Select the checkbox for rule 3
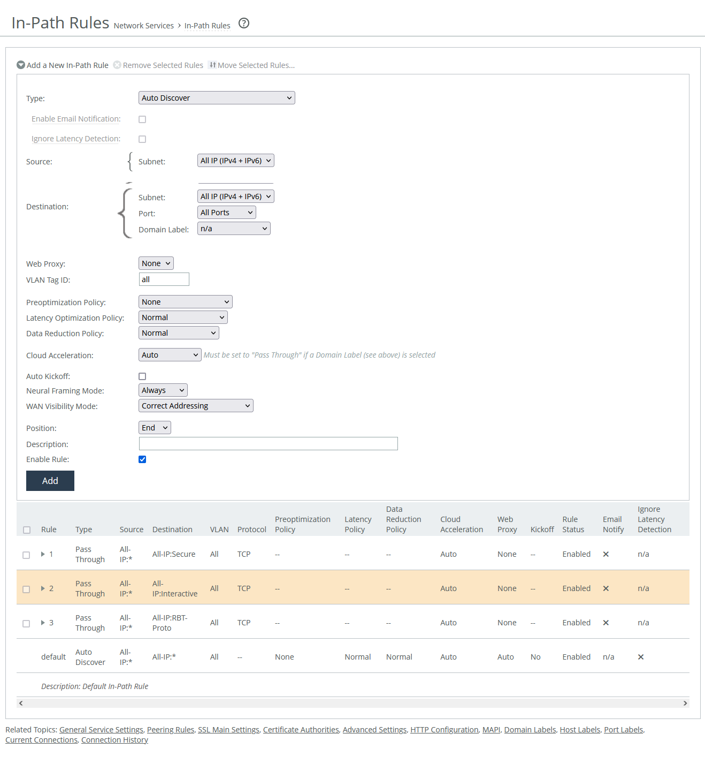The image size is (705, 764). click(26, 623)
